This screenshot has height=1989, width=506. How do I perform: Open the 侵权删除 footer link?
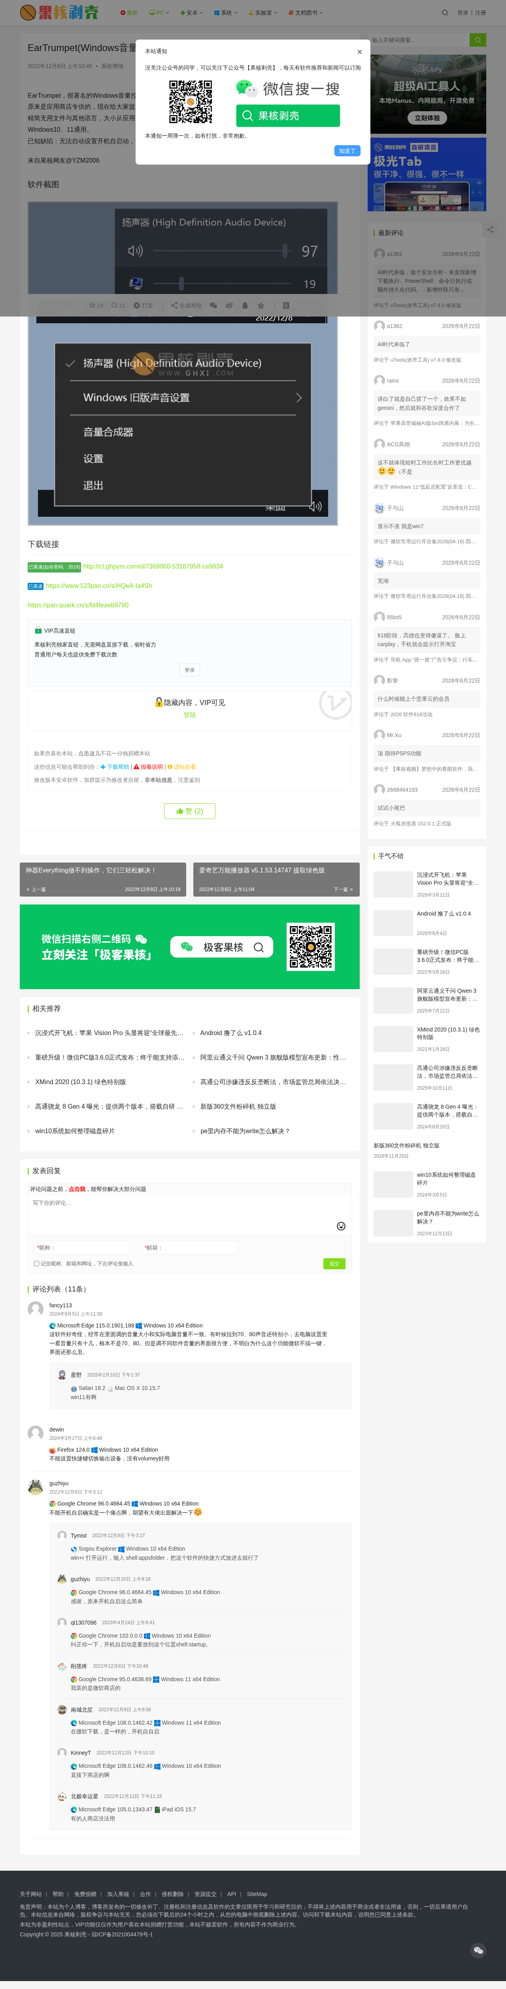pos(173,1894)
